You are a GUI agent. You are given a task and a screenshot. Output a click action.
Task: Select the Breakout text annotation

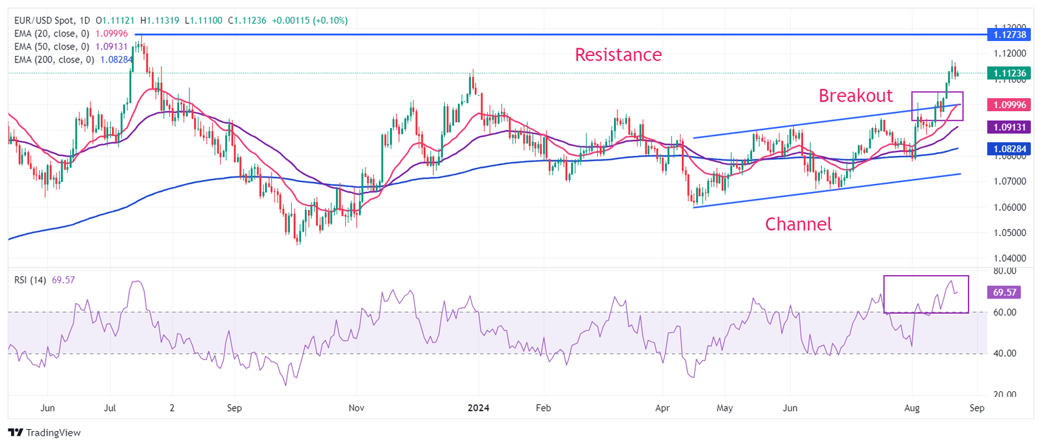coord(855,96)
